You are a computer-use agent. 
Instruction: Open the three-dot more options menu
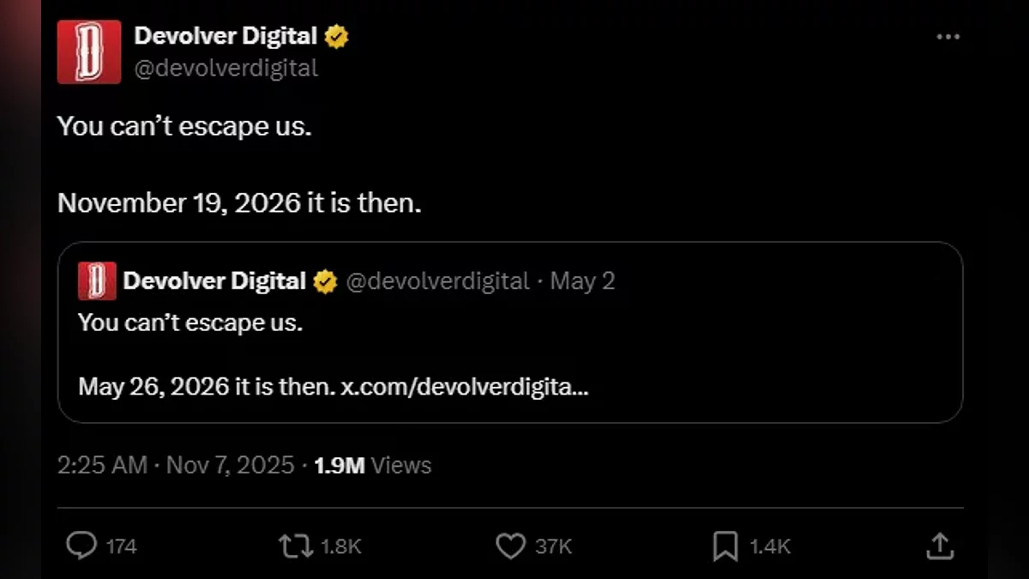coord(948,38)
